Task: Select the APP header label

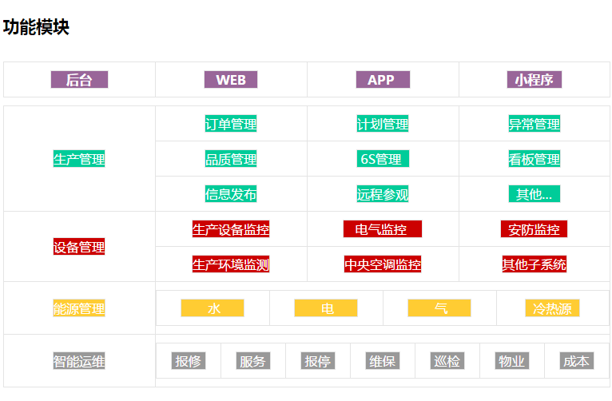Action: click(383, 80)
